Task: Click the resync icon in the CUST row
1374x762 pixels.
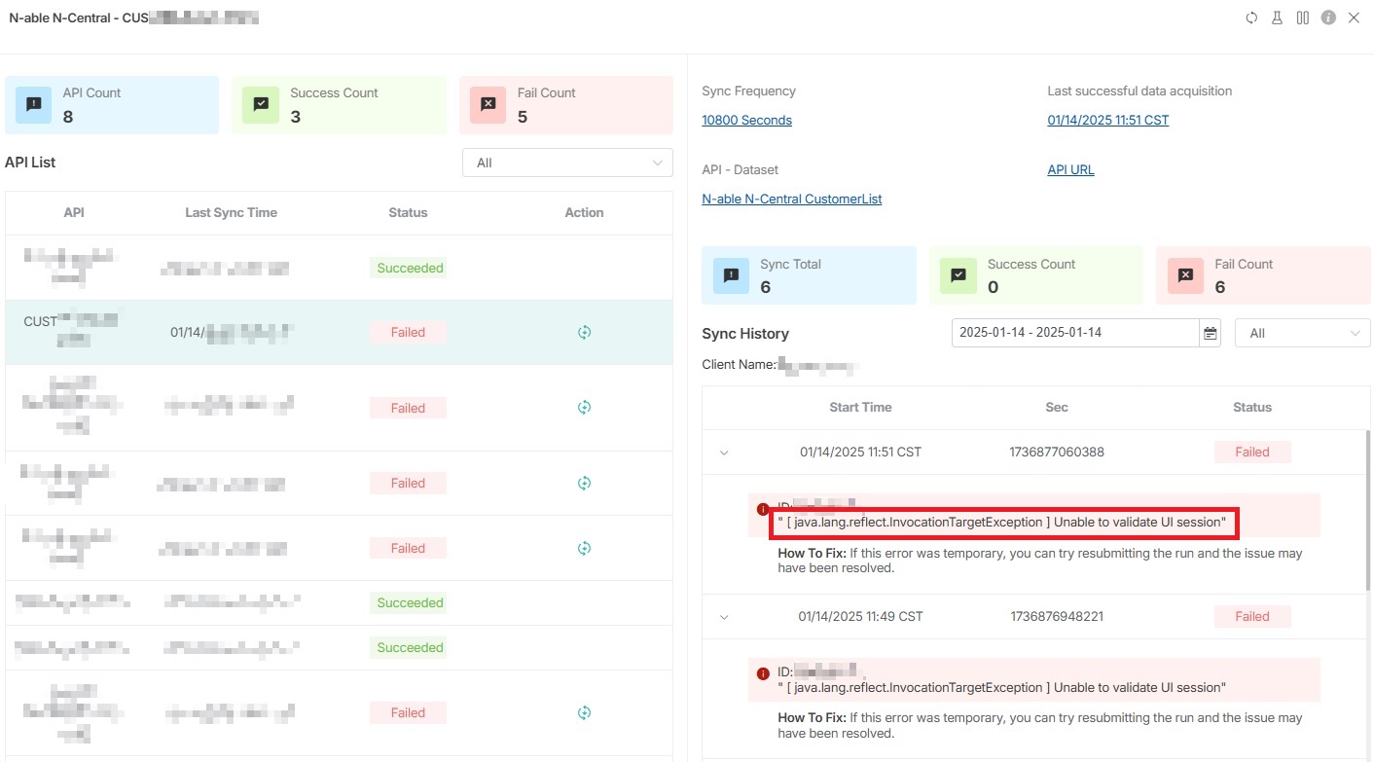Action: pyautogui.click(x=584, y=333)
